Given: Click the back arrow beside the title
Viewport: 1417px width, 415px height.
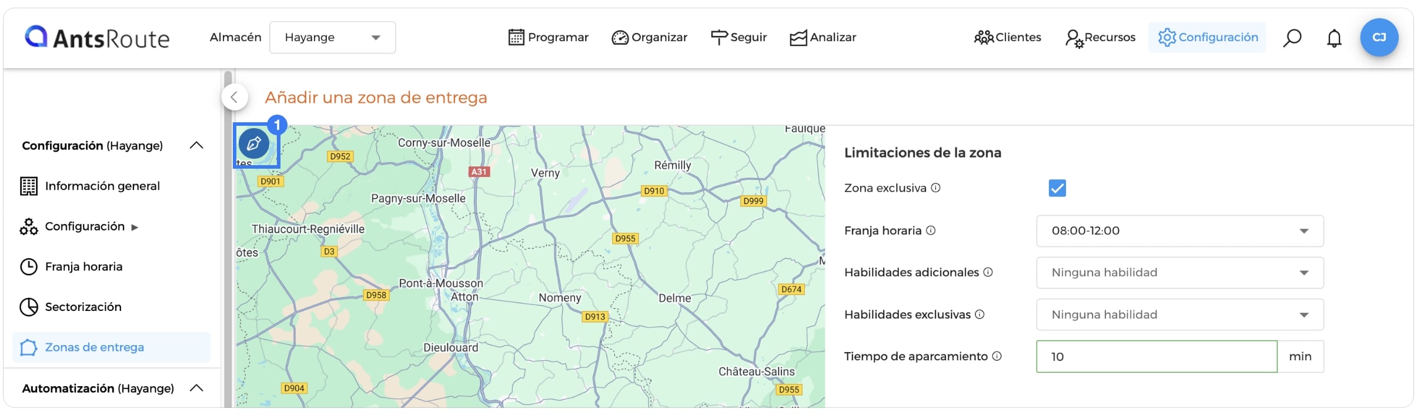Looking at the screenshot, I should point(235,98).
